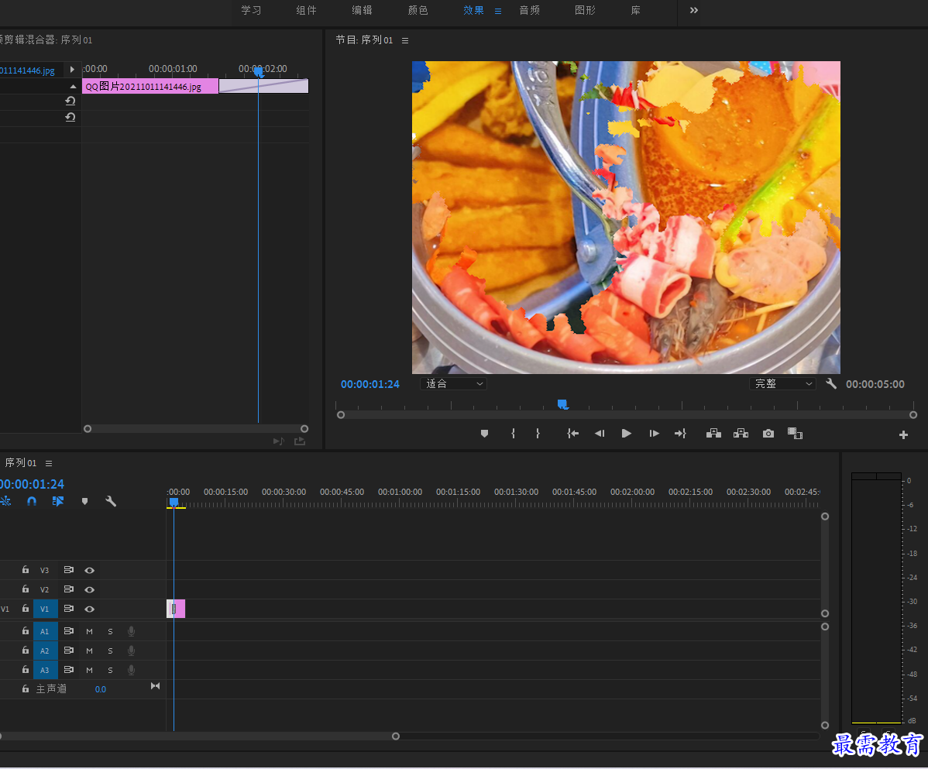Click timeline playhead timecode field
The image size is (928, 769).
(32, 484)
